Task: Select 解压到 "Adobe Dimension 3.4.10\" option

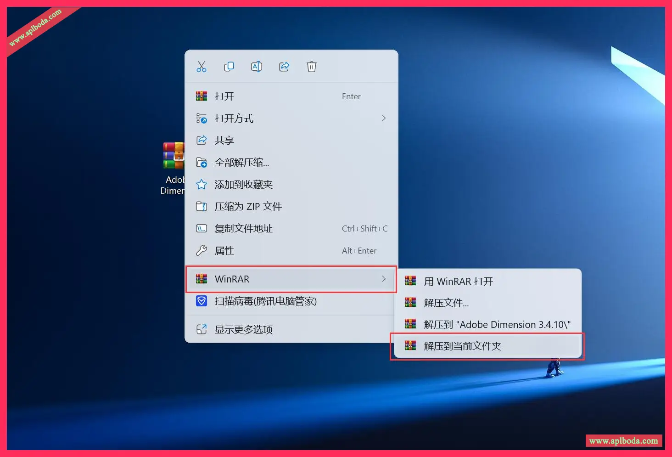Action: [x=497, y=325]
